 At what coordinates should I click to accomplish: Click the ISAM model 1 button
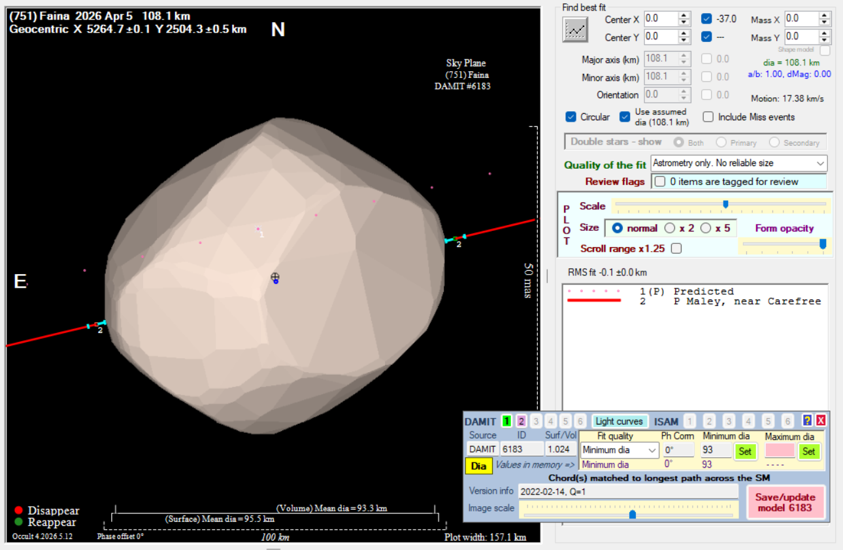tap(689, 421)
